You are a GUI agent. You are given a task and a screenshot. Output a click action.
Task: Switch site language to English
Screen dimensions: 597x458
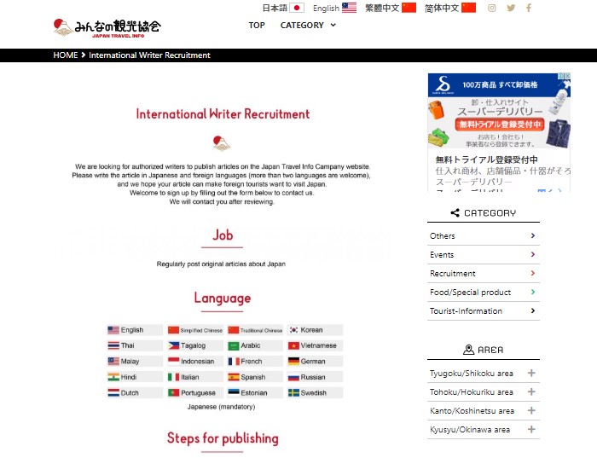(x=326, y=8)
